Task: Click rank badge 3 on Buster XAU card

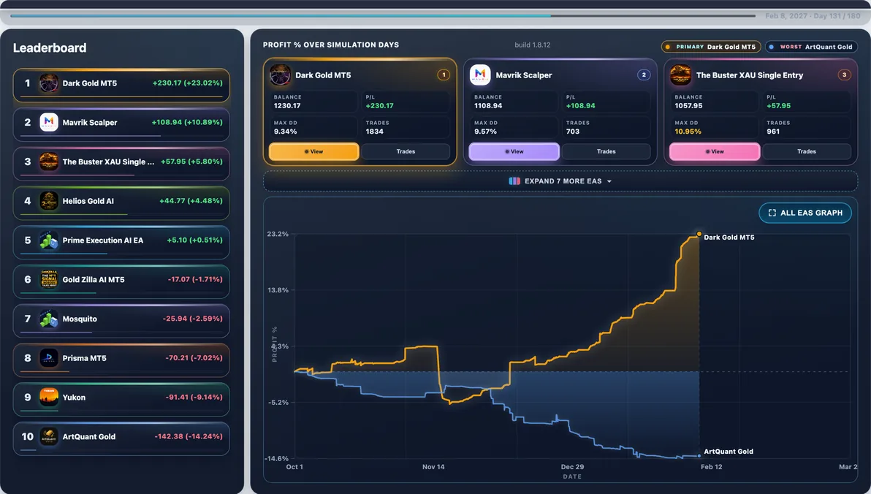Action: [x=845, y=75]
